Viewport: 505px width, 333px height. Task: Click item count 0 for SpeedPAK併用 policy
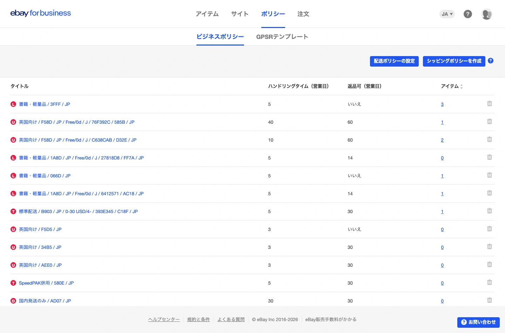click(x=442, y=283)
